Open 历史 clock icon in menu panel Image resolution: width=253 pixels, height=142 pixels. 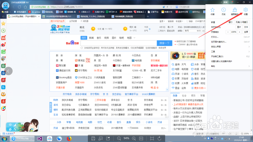click(x=223, y=10)
